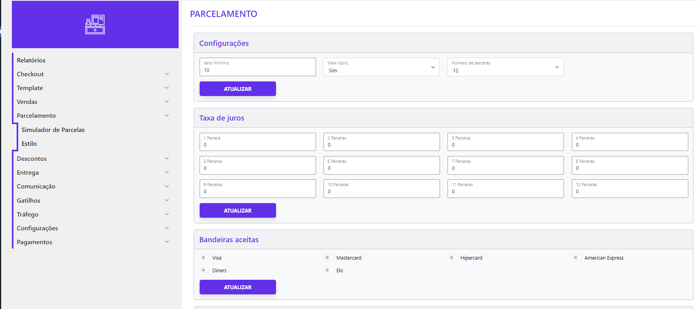This screenshot has width=699, height=309.
Task: Expand the Descontos sidebar section
Action: click(167, 158)
